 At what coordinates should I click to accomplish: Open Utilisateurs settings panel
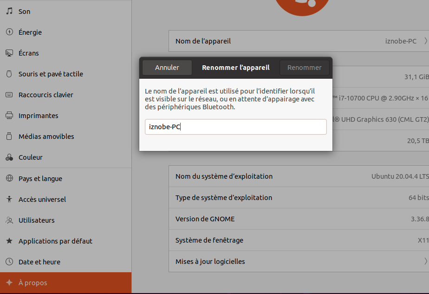[65, 220]
